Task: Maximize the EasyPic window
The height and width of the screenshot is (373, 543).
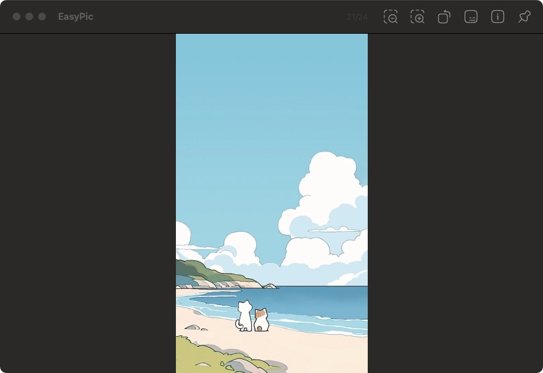Action: click(42, 17)
